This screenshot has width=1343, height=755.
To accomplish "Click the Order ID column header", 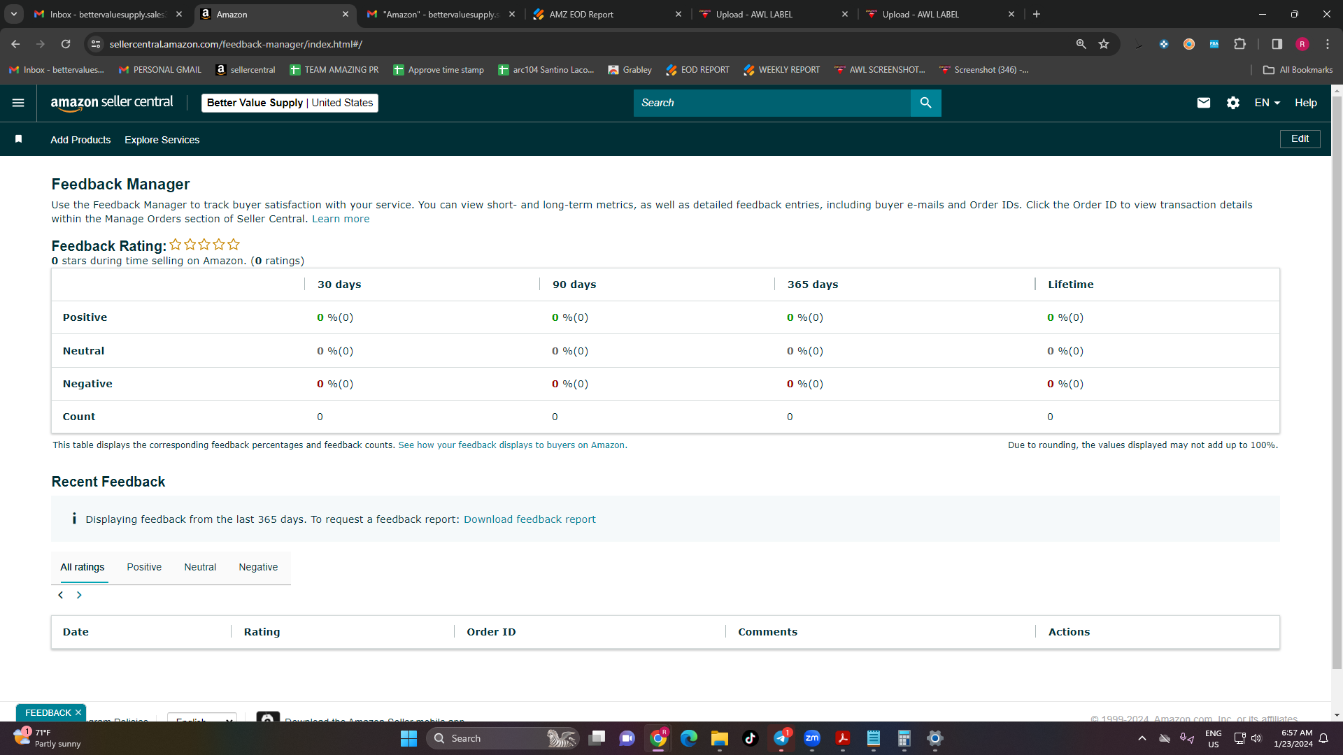I will 491,632.
